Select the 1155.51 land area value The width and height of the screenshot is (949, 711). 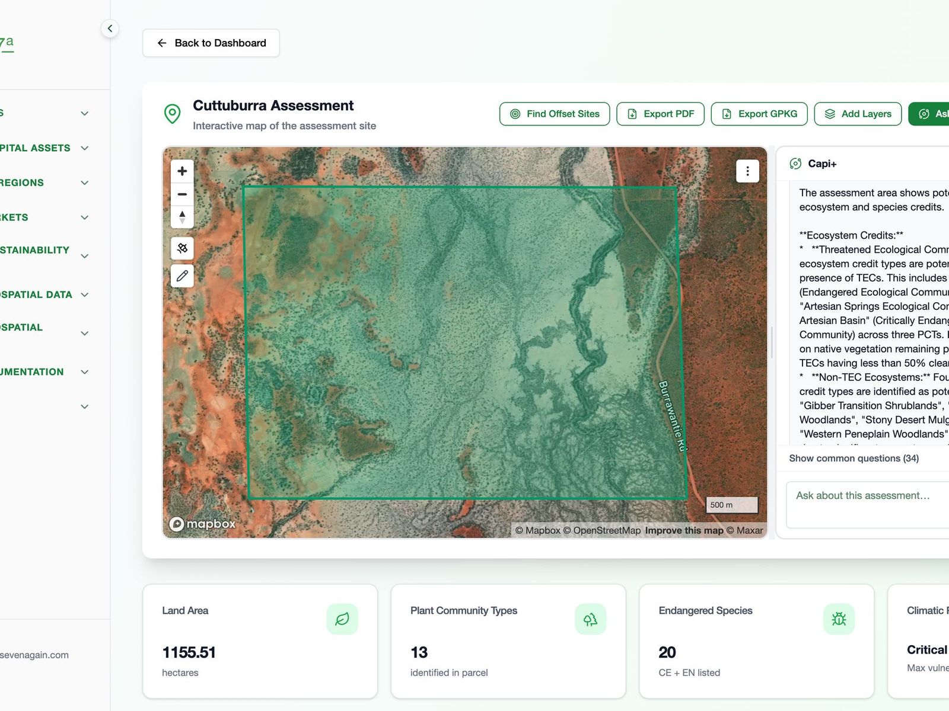(189, 652)
